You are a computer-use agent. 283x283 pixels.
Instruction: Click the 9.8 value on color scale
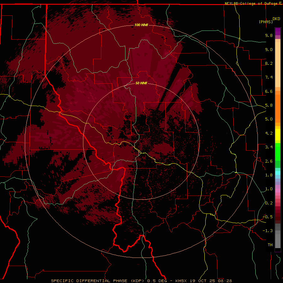pos(269,35)
